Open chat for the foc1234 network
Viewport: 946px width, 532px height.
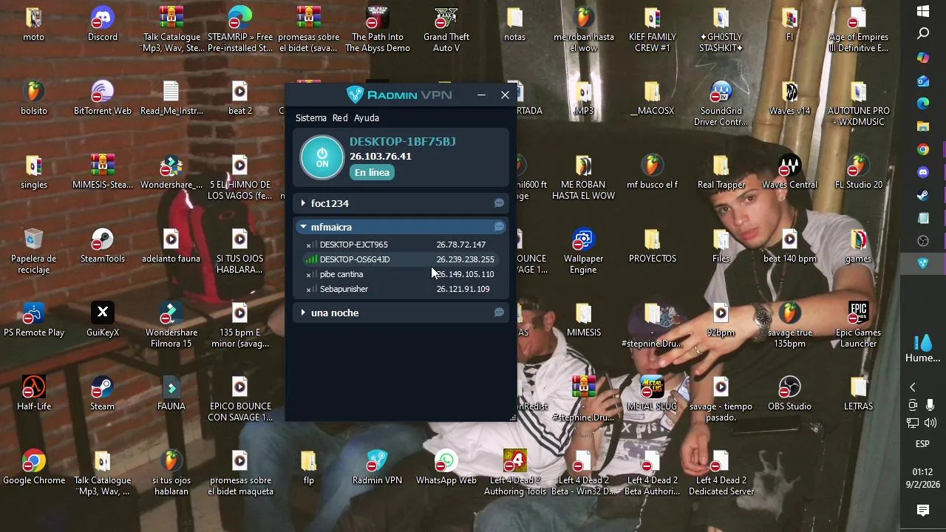pyautogui.click(x=499, y=203)
